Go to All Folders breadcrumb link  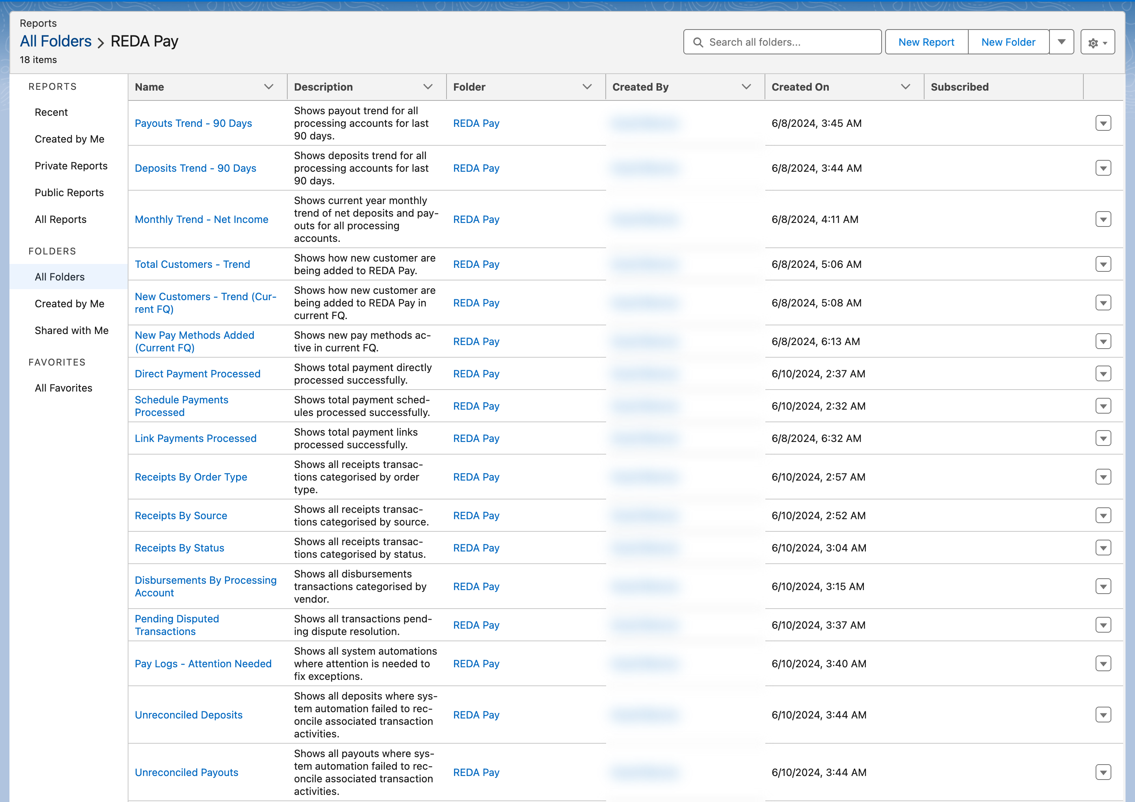(x=56, y=41)
